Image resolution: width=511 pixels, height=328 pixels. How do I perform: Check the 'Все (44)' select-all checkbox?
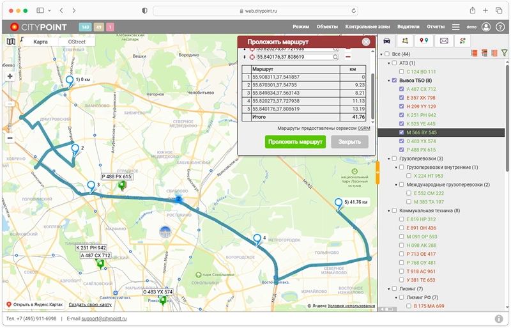click(x=387, y=54)
